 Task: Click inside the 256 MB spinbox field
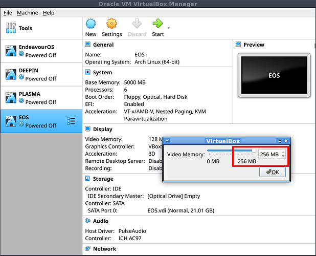point(269,154)
